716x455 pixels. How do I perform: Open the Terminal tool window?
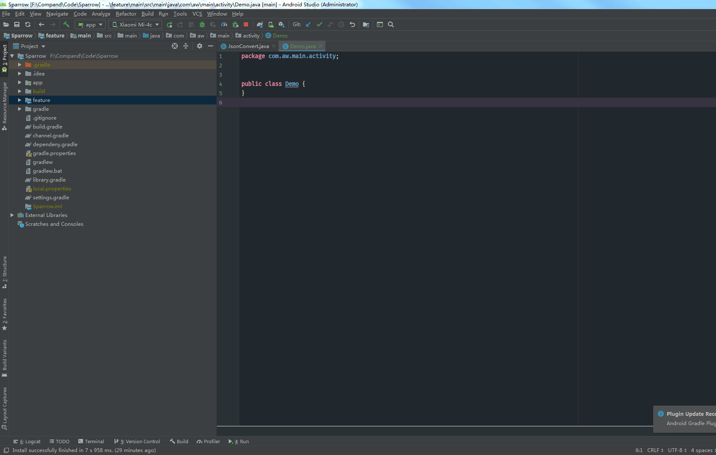click(x=91, y=442)
